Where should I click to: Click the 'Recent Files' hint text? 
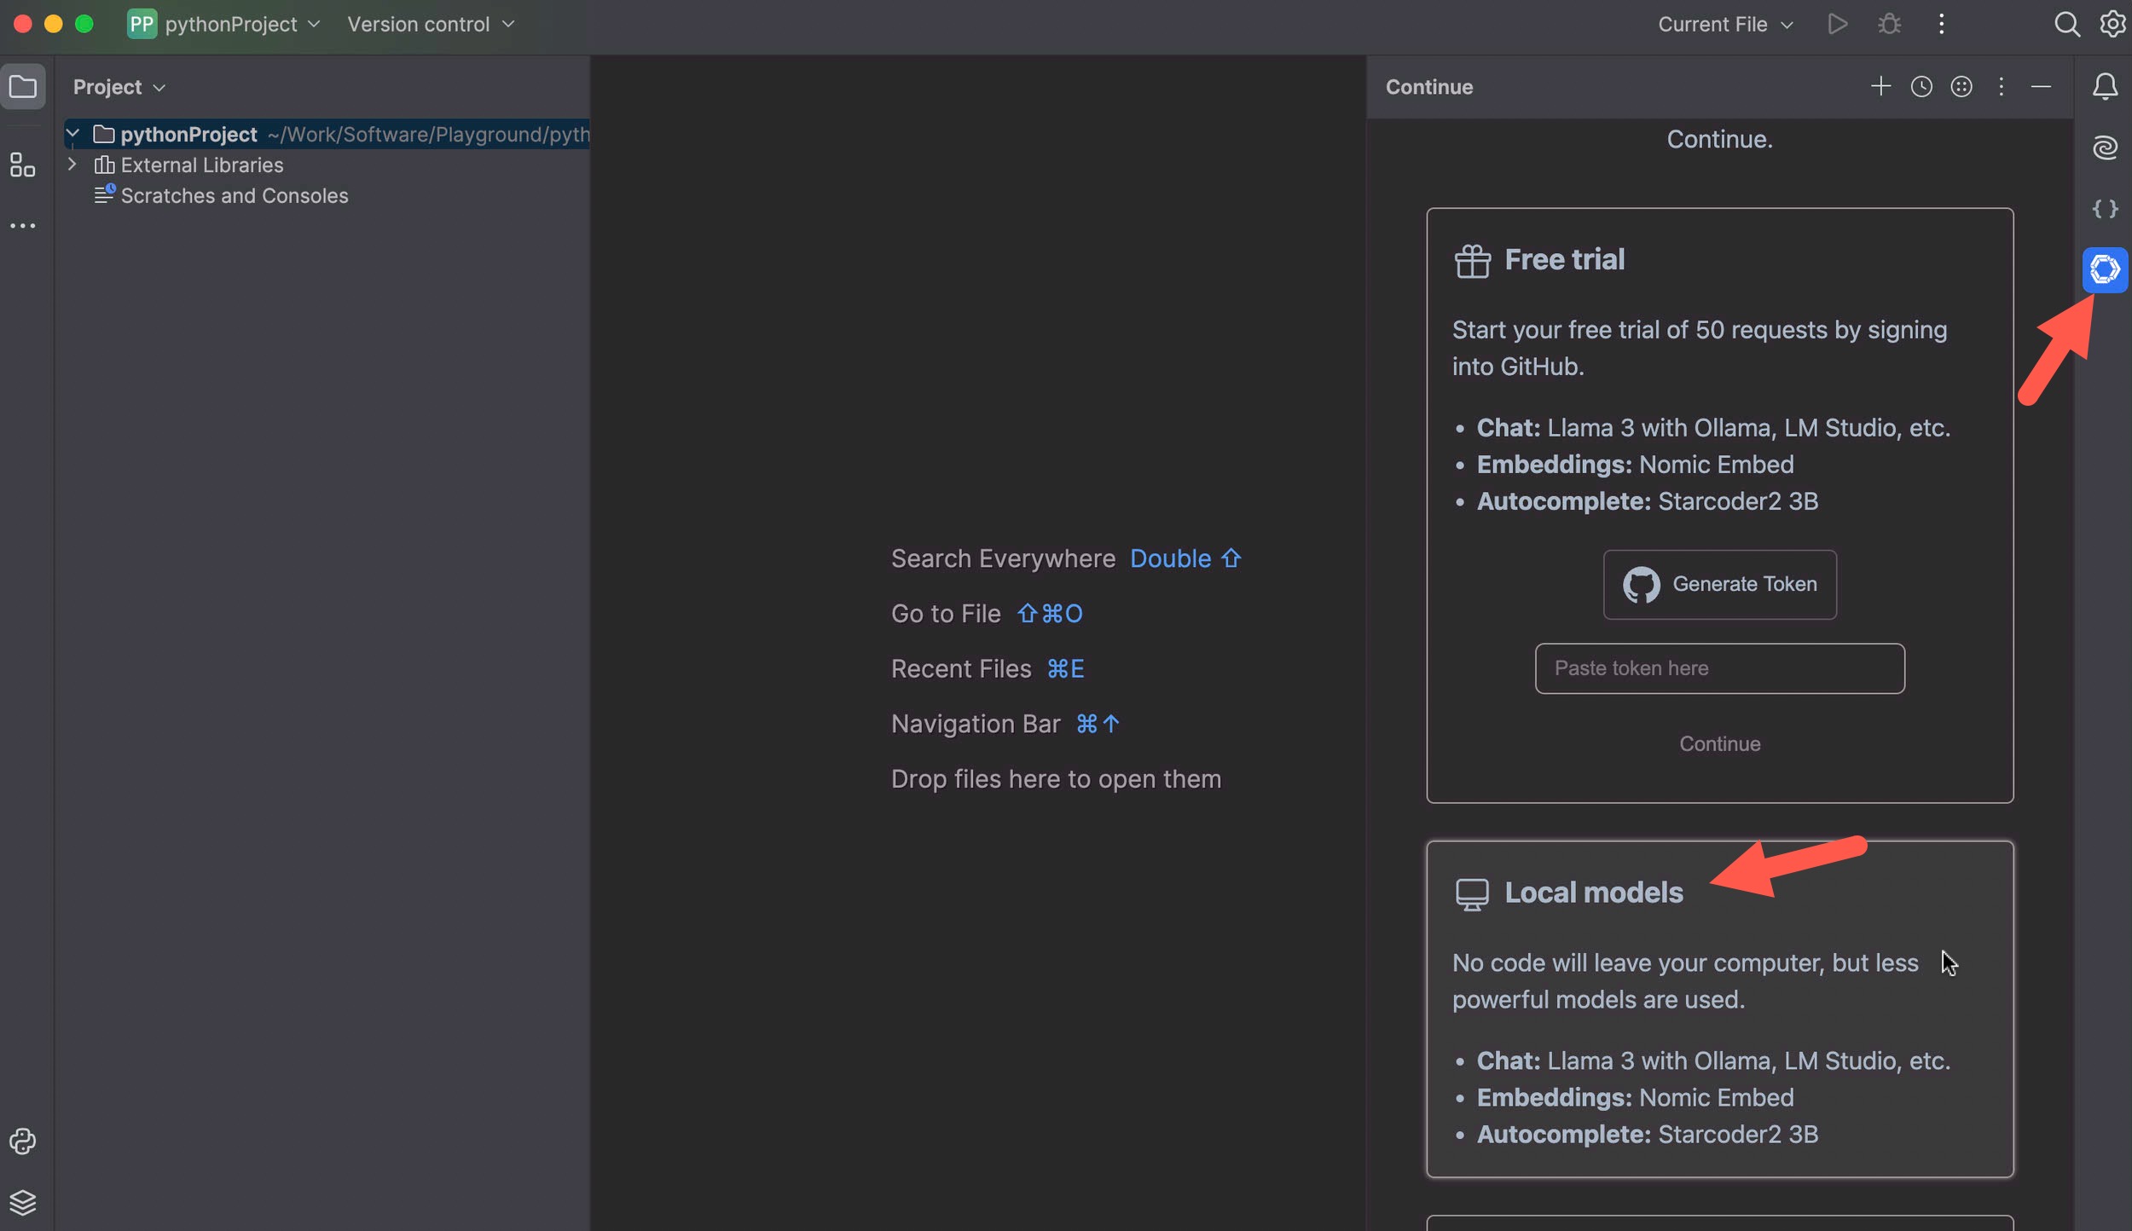coord(961,669)
